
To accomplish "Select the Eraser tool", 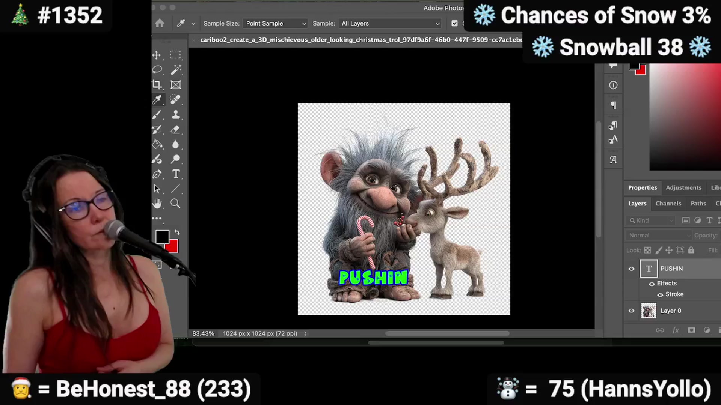I will coord(175,129).
